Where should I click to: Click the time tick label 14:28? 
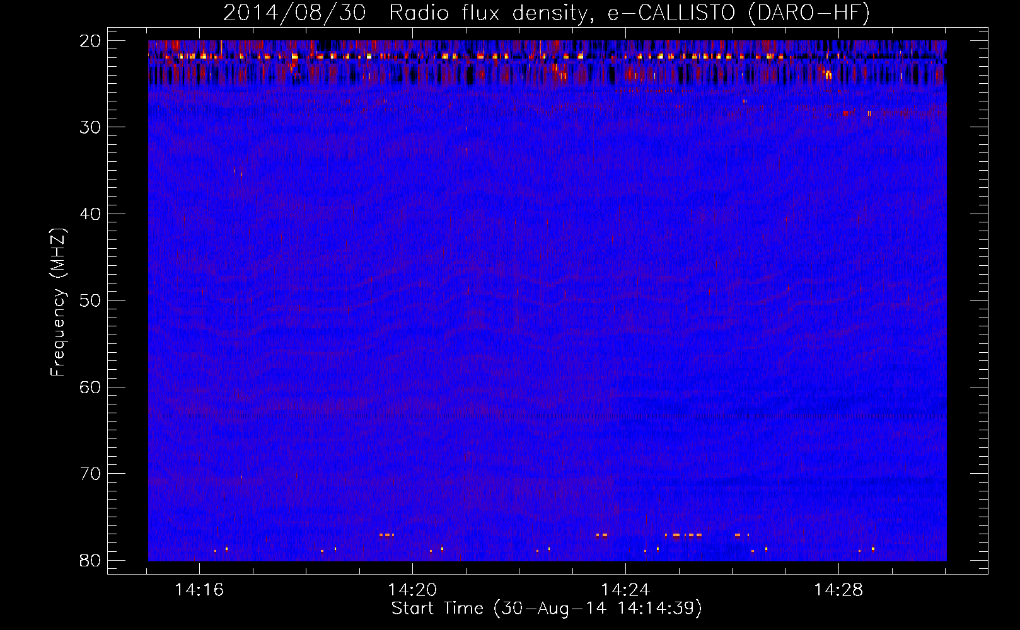pos(838,590)
